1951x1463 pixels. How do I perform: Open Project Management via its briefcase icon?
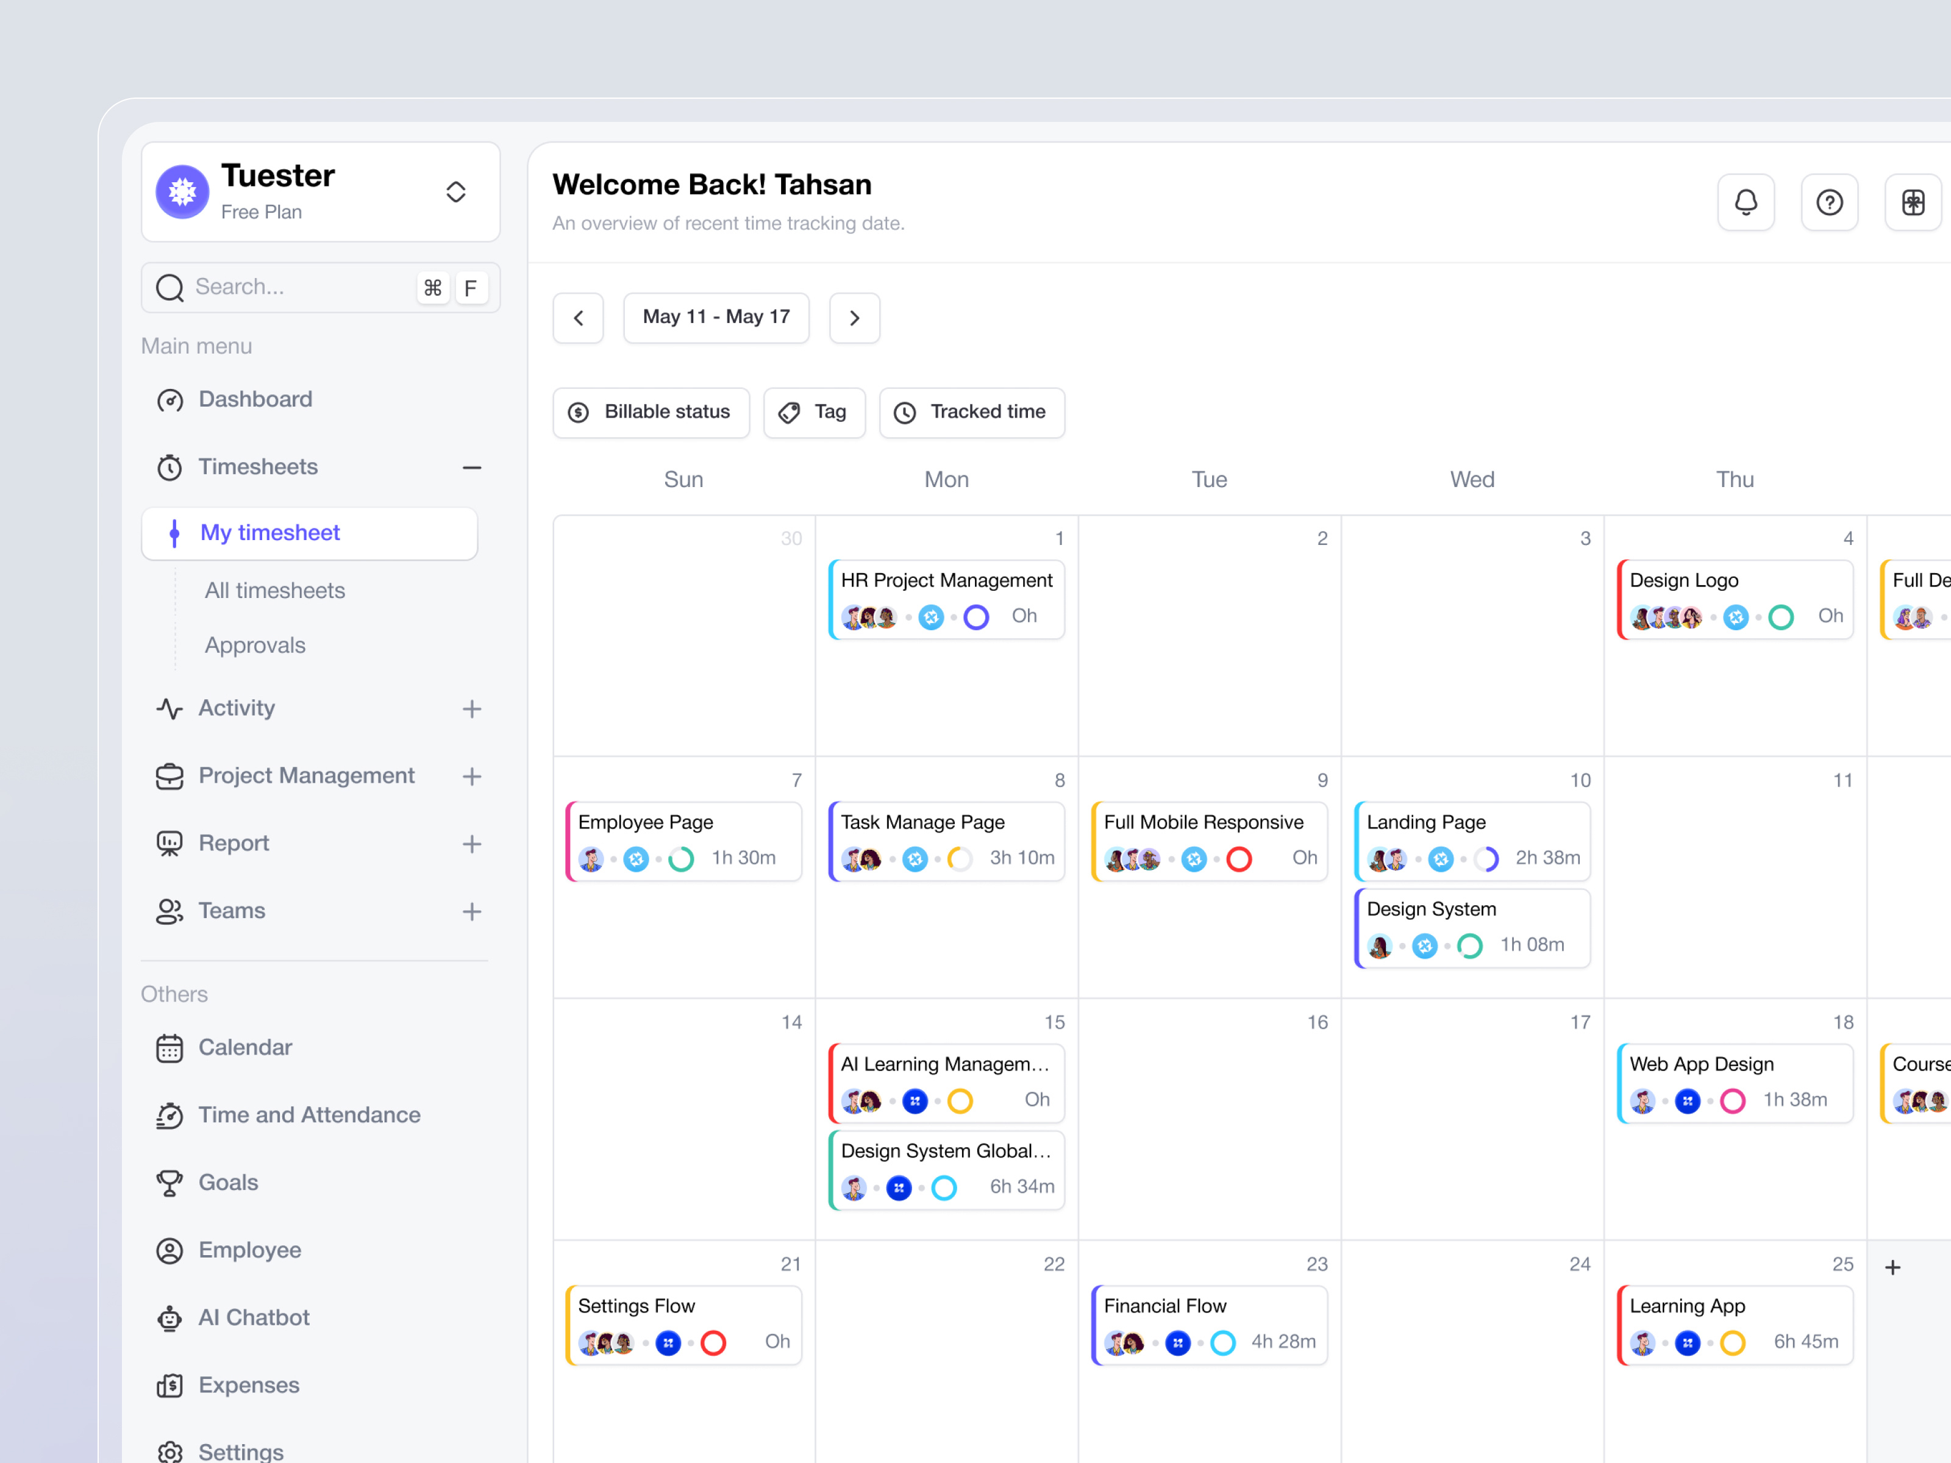click(169, 776)
